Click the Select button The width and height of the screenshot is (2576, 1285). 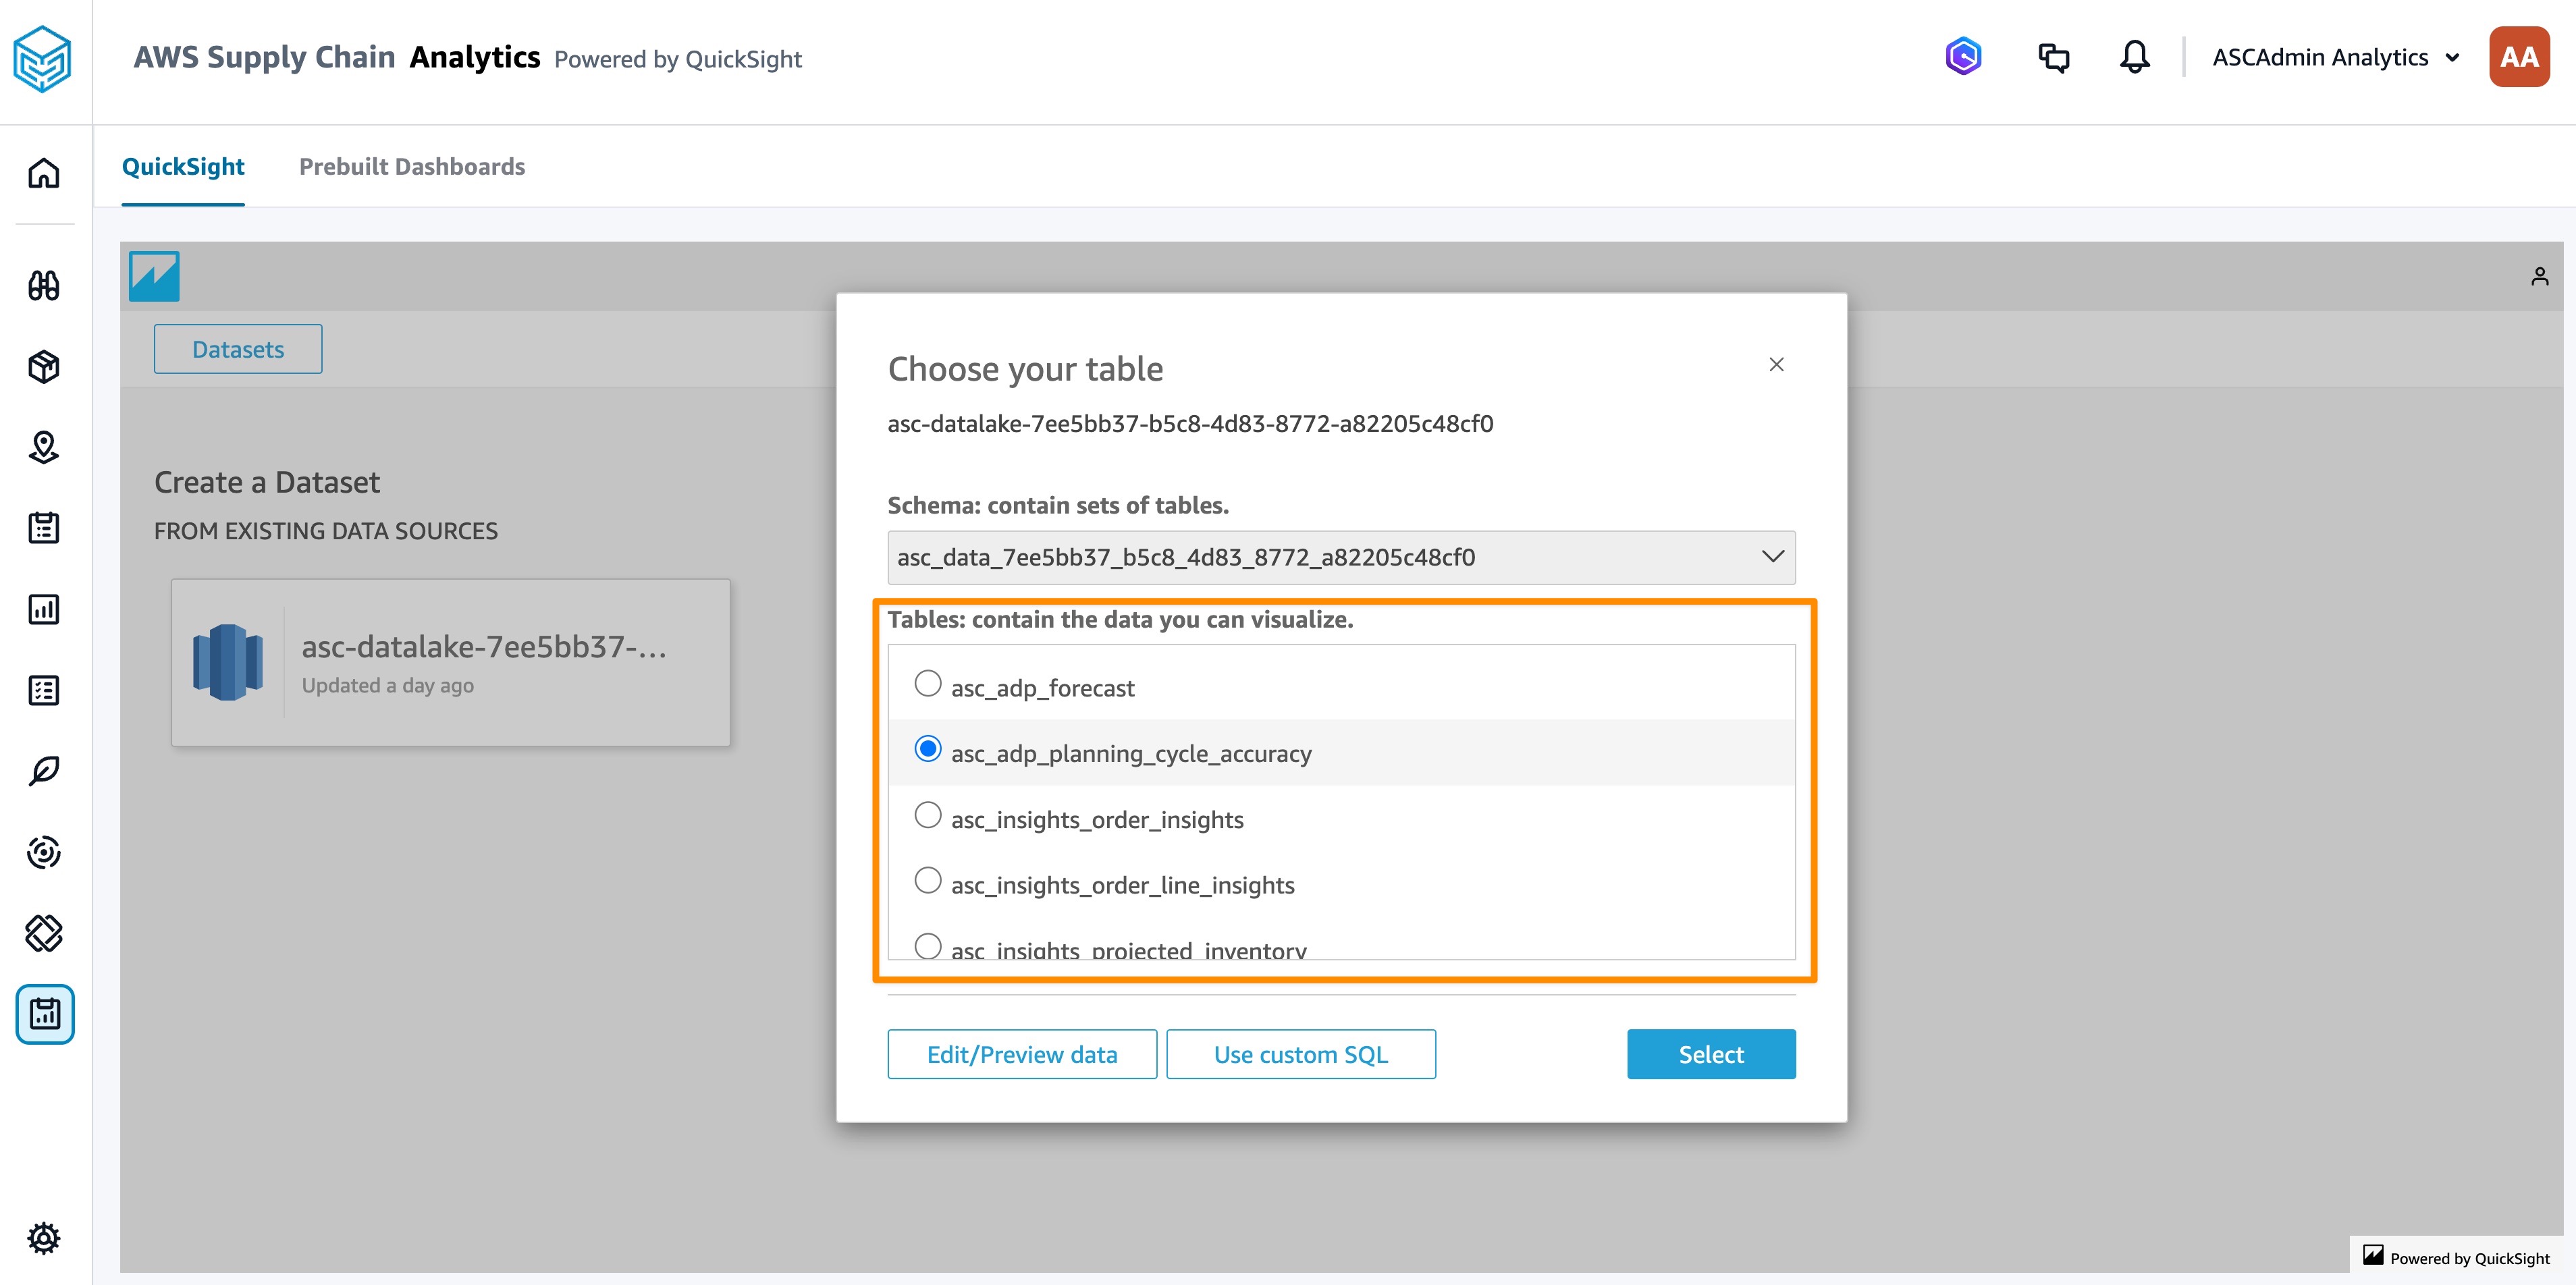click(1711, 1054)
